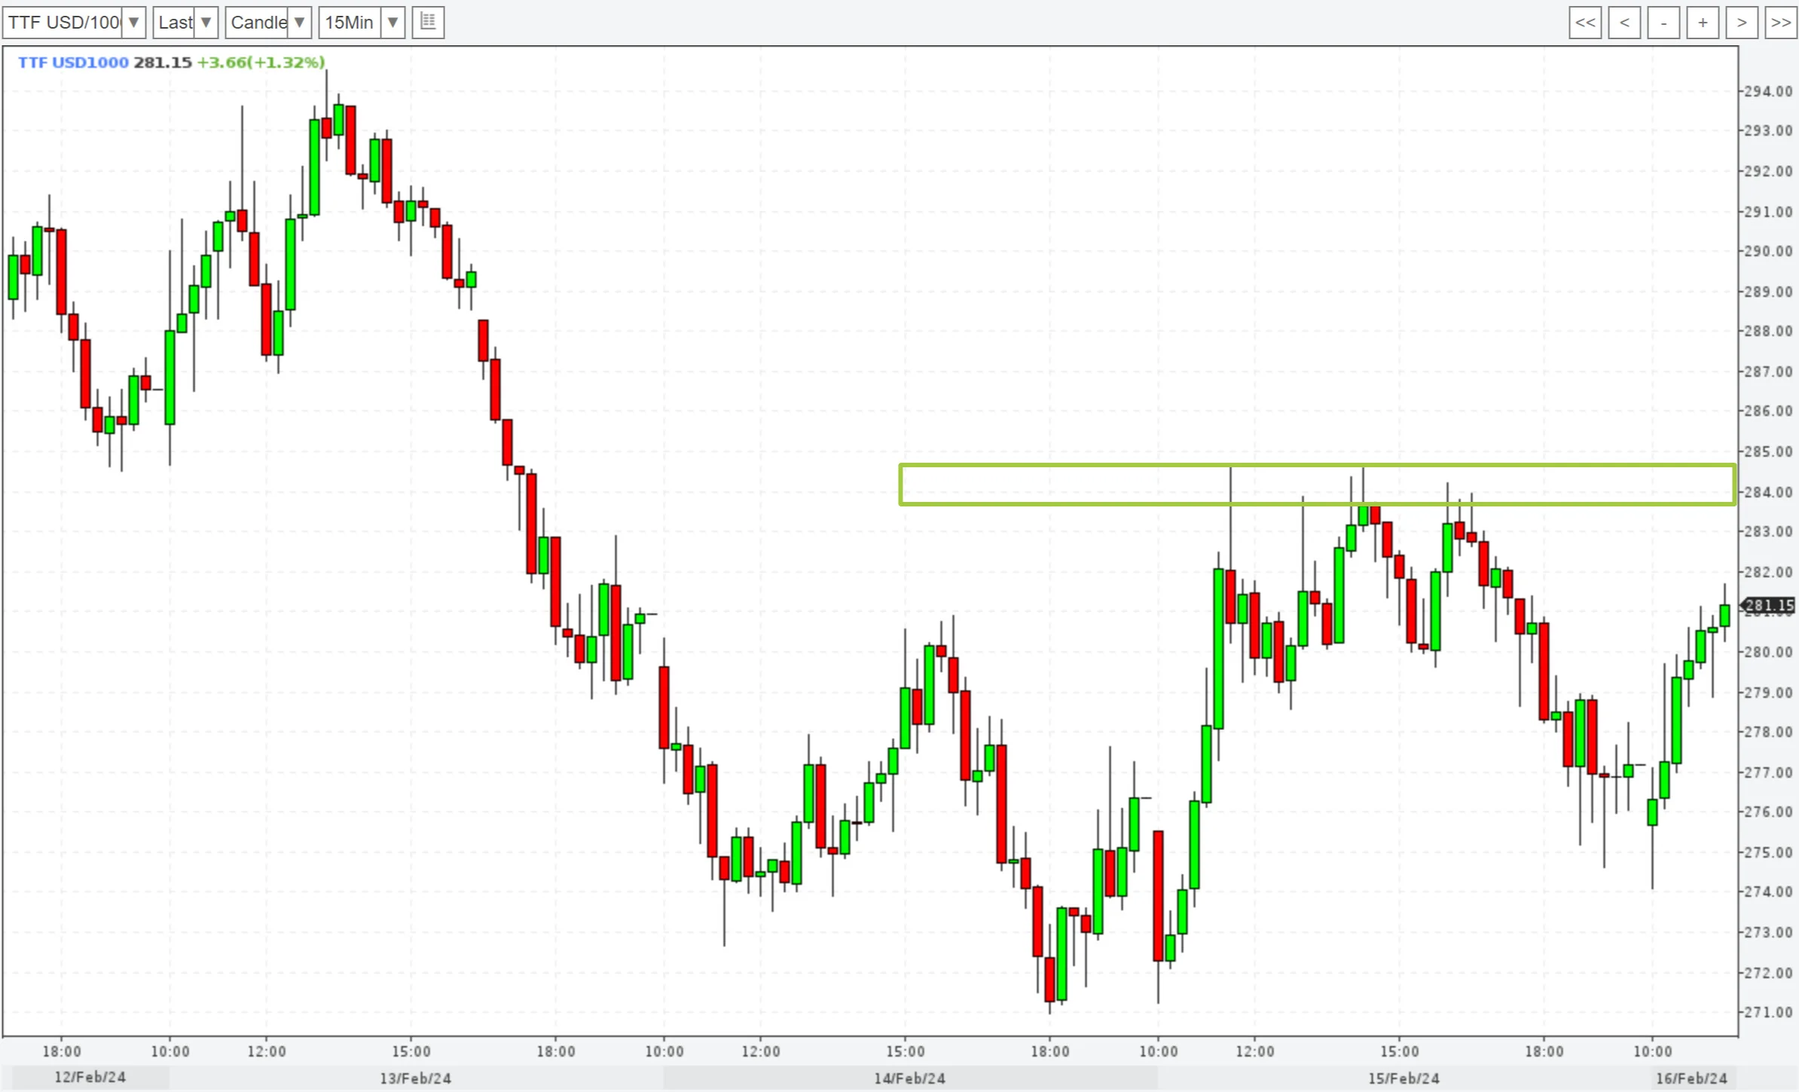Jump to chart start with << button
The image size is (1799, 1092).
(1585, 22)
